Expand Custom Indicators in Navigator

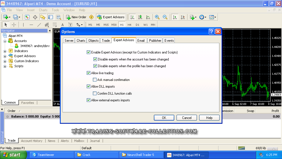pyautogui.click(x=5, y=61)
